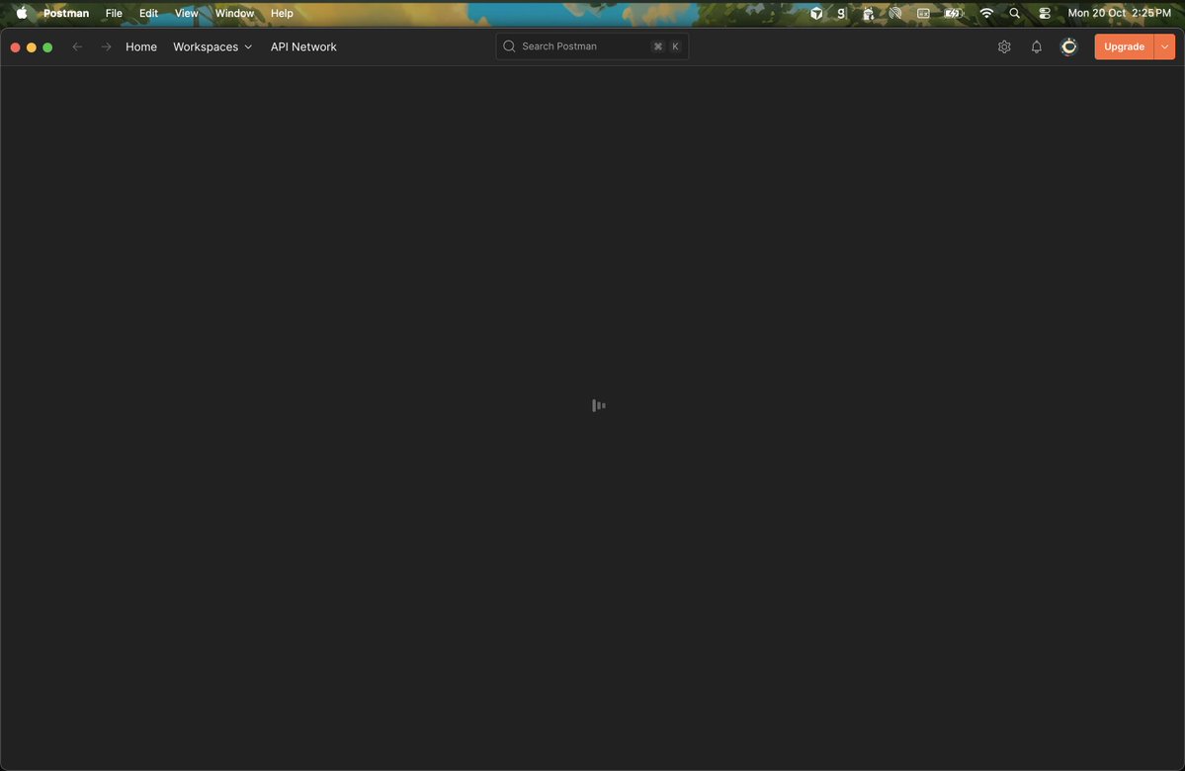Open the user avatar sync icon
Screen dimensions: 1185x771
pos(1068,46)
